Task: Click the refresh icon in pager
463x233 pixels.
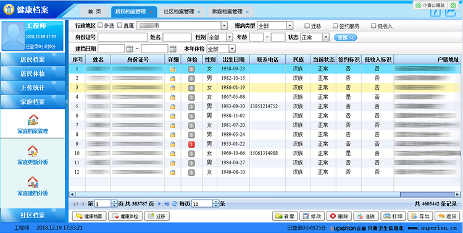Action: 175,204
